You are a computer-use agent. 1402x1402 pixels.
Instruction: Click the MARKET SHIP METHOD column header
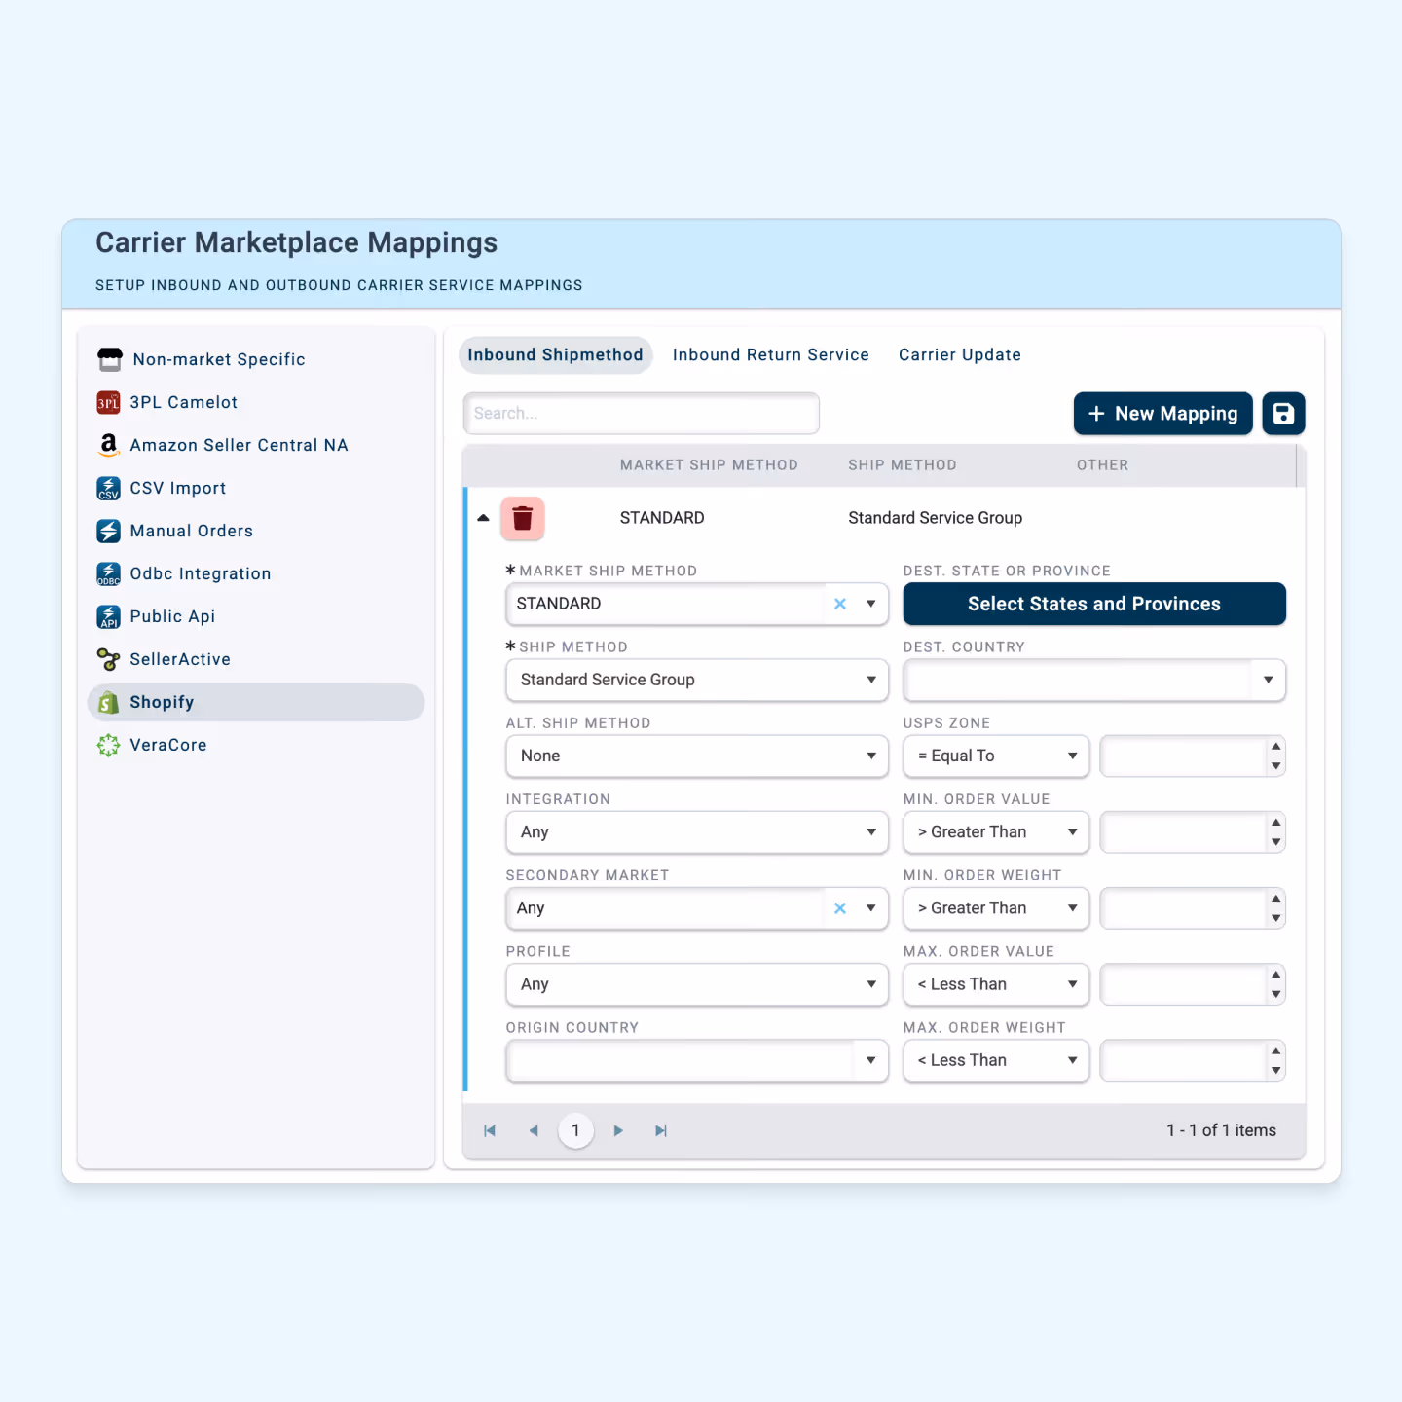pyautogui.click(x=709, y=465)
